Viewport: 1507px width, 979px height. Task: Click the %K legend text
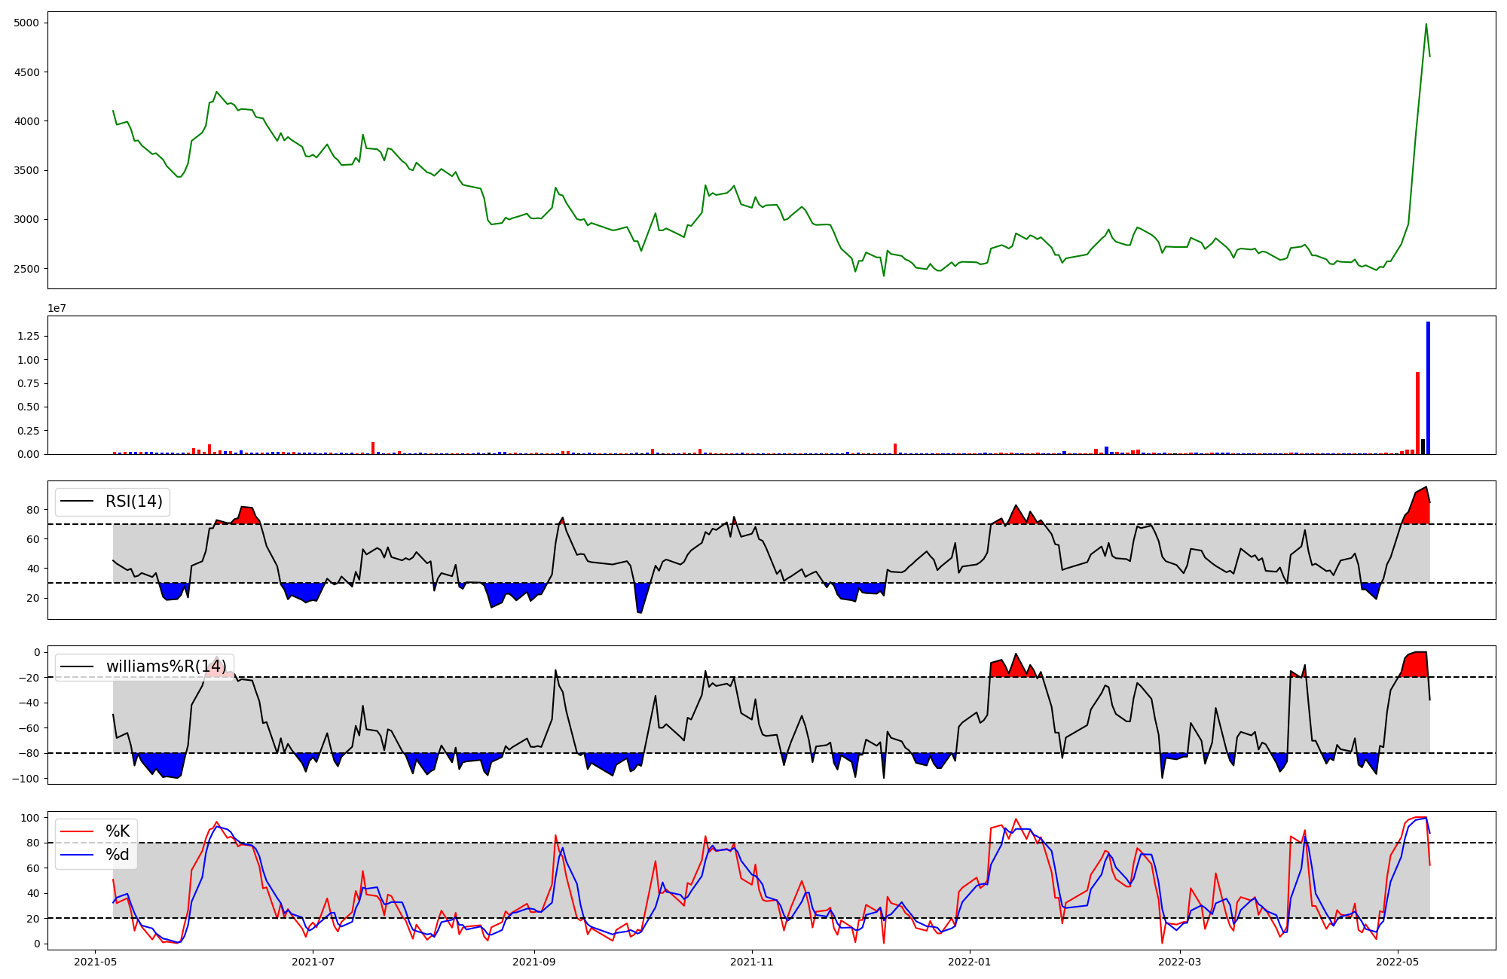tap(118, 831)
